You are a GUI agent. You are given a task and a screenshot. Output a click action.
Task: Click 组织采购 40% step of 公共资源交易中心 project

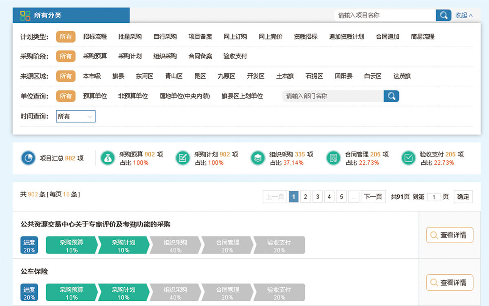(176, 246)
